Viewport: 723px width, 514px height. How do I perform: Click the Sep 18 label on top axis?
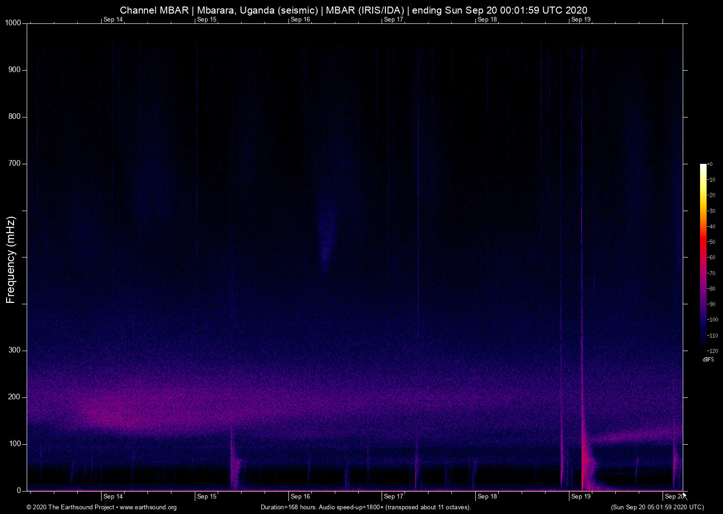tap(487, 20)
